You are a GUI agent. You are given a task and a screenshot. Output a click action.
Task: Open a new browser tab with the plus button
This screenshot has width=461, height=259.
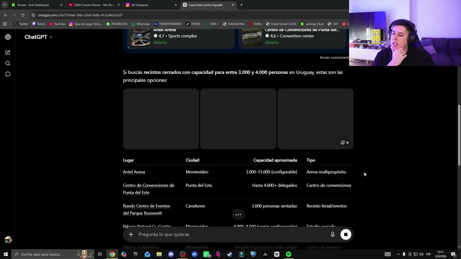tap(241, 5)
